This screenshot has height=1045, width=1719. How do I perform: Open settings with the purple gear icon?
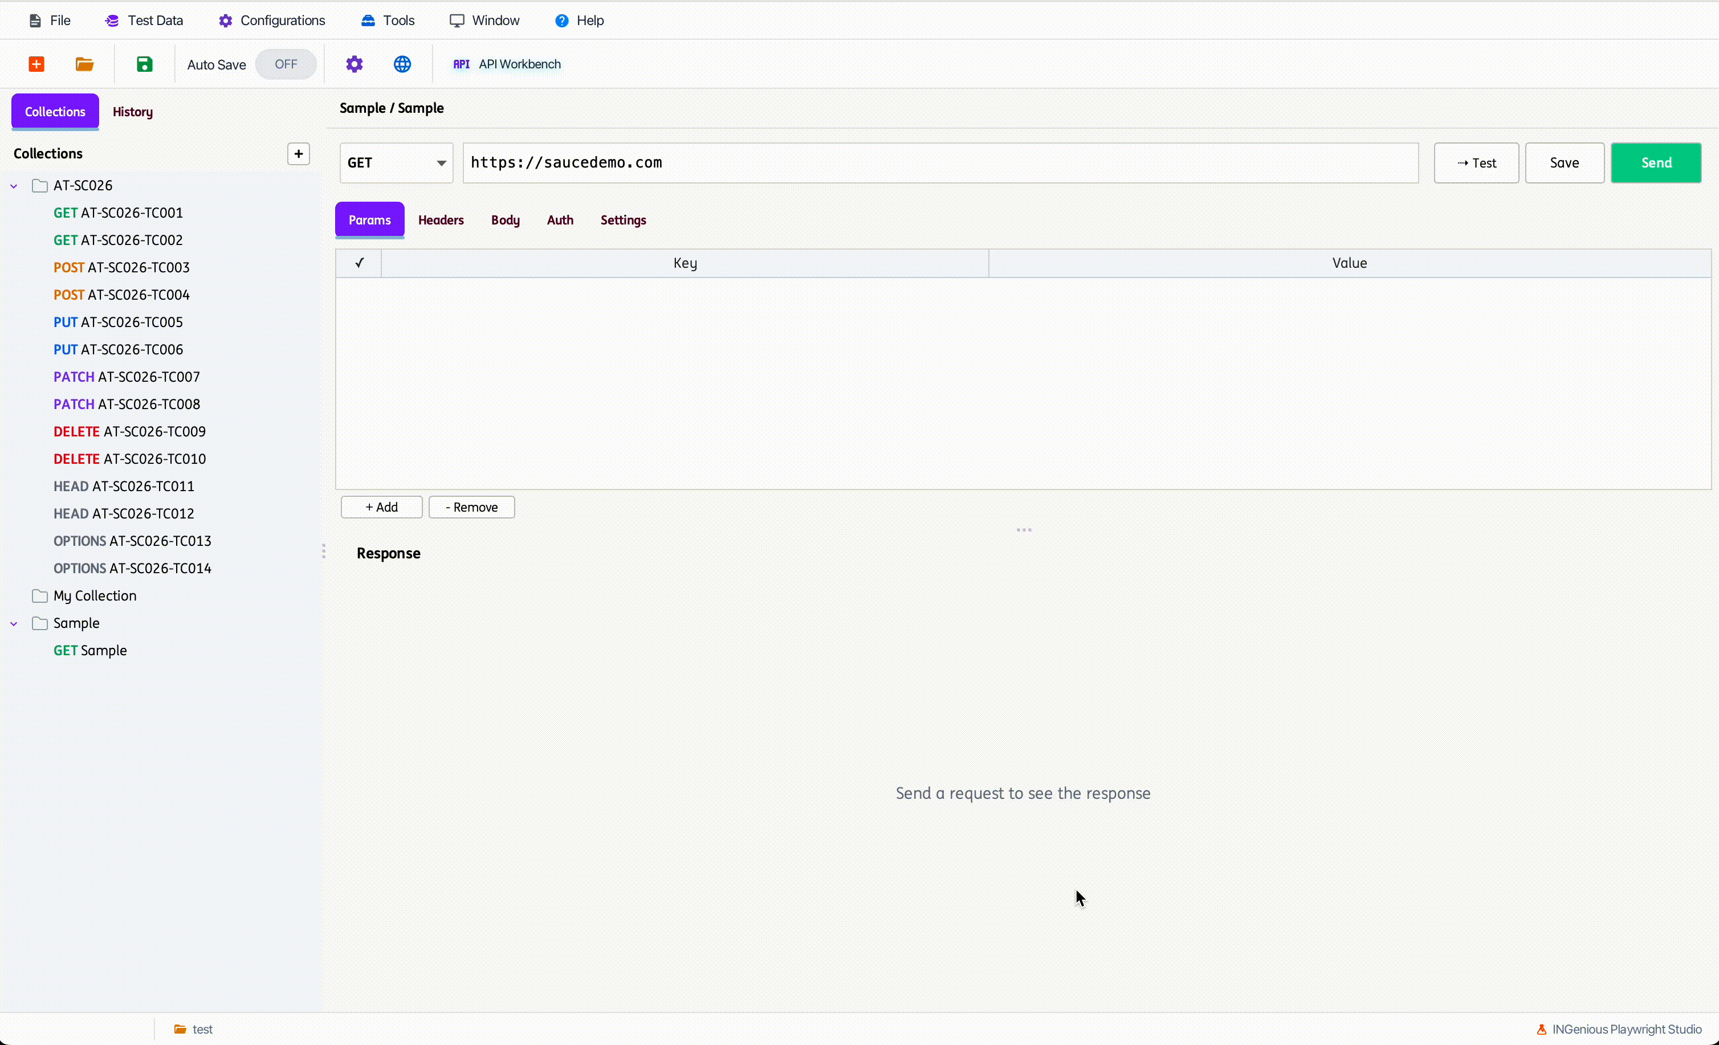(x=355, y=64)
